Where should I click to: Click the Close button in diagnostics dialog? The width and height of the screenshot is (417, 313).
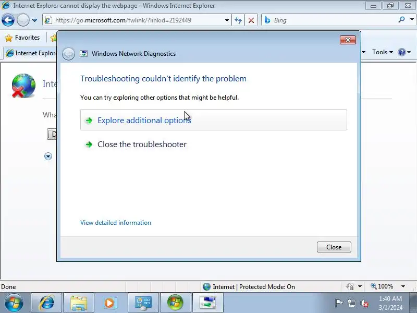coord(334,247)
